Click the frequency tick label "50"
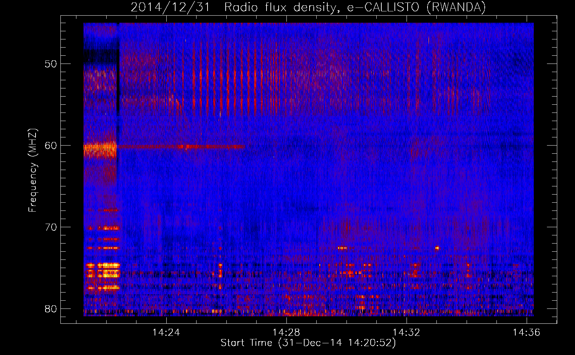 tap(51, 64)
